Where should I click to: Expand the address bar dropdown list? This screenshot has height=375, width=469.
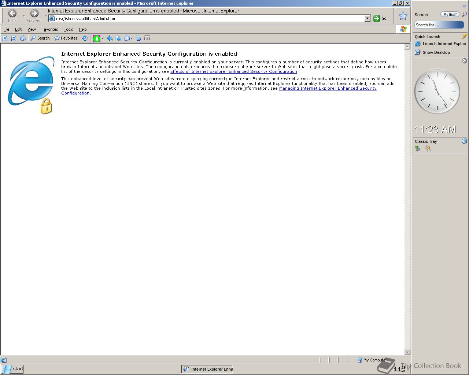(x=368, y=18)
